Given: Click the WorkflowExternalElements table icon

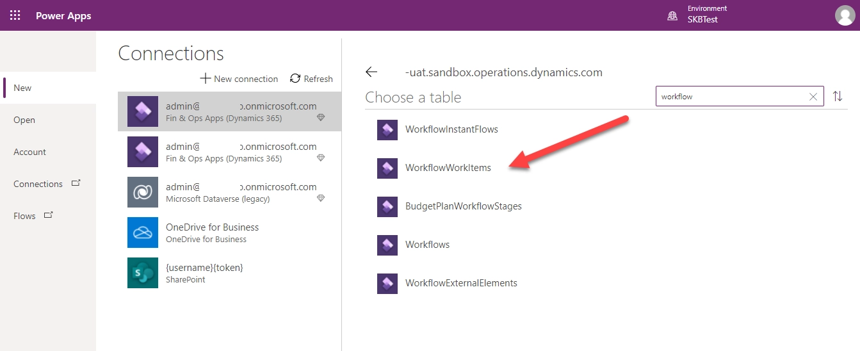Looking at the screenshot, I should [x=387, y=283].
